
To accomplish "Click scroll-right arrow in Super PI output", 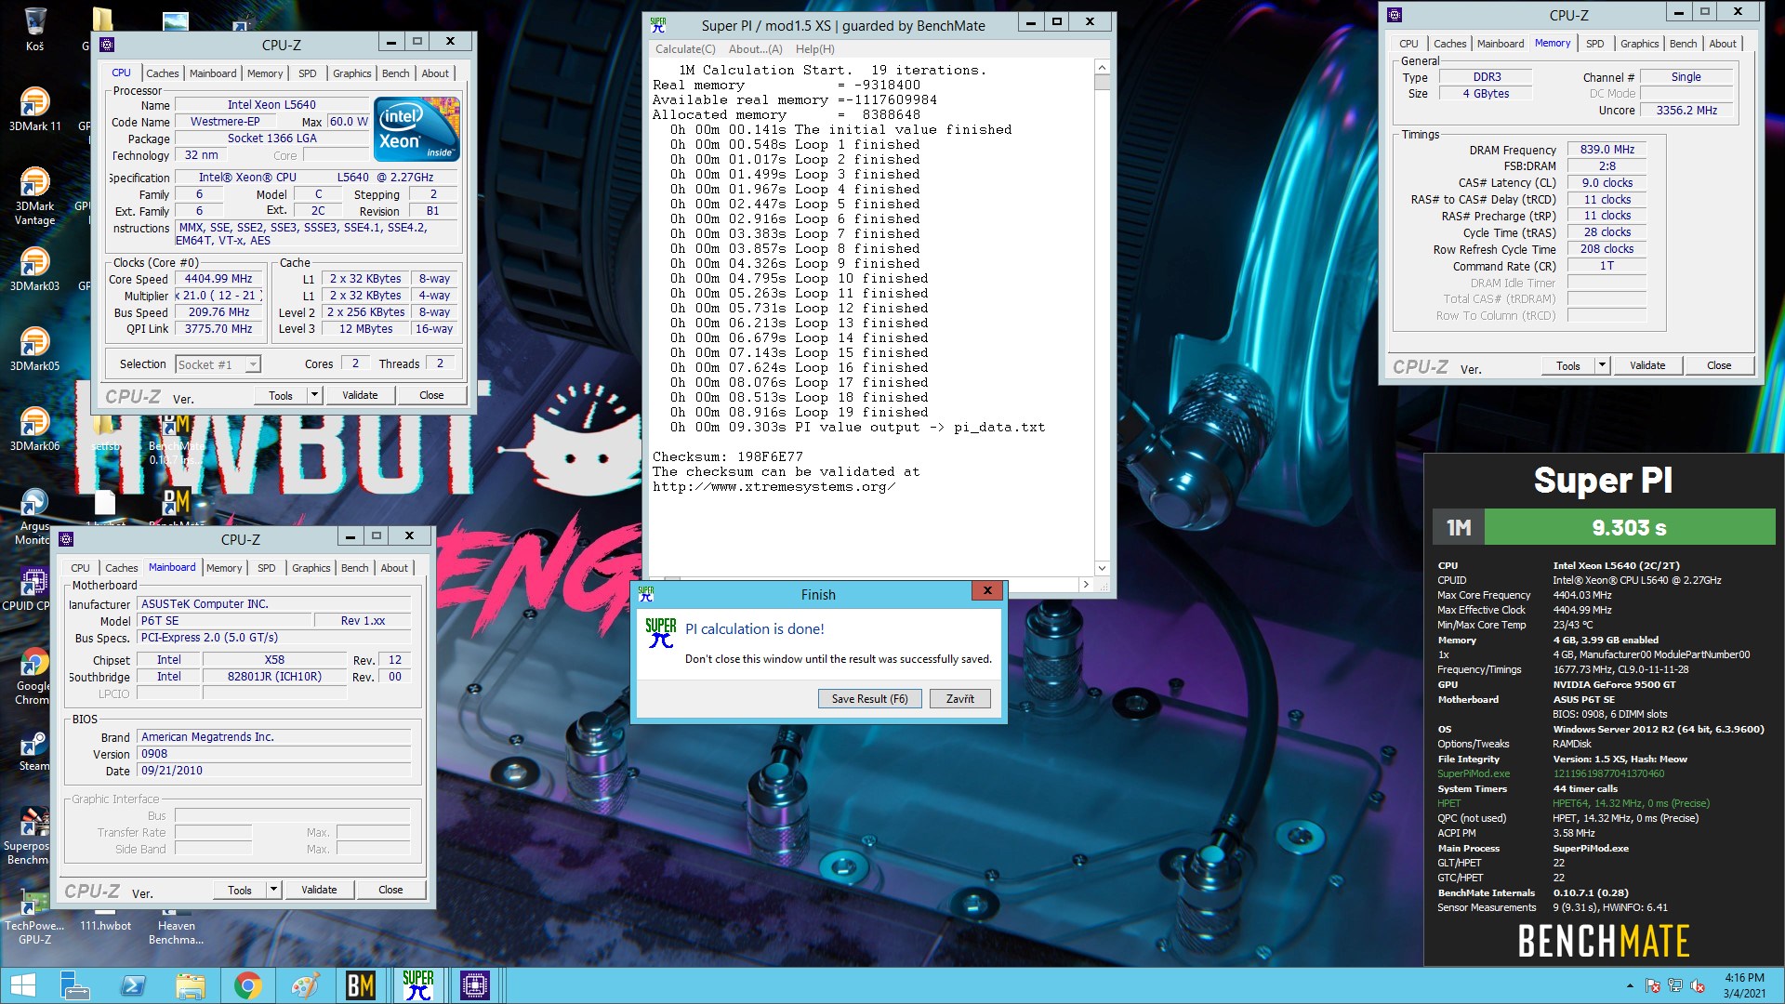I will [x=1085, y=585].
